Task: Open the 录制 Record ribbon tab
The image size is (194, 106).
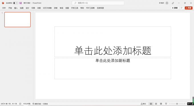Action: point(56,8)
